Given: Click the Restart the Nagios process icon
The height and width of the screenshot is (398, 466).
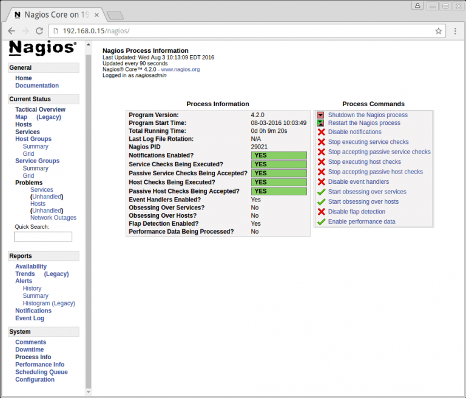Looking at the screenshot, I should (x=320, y=123).
